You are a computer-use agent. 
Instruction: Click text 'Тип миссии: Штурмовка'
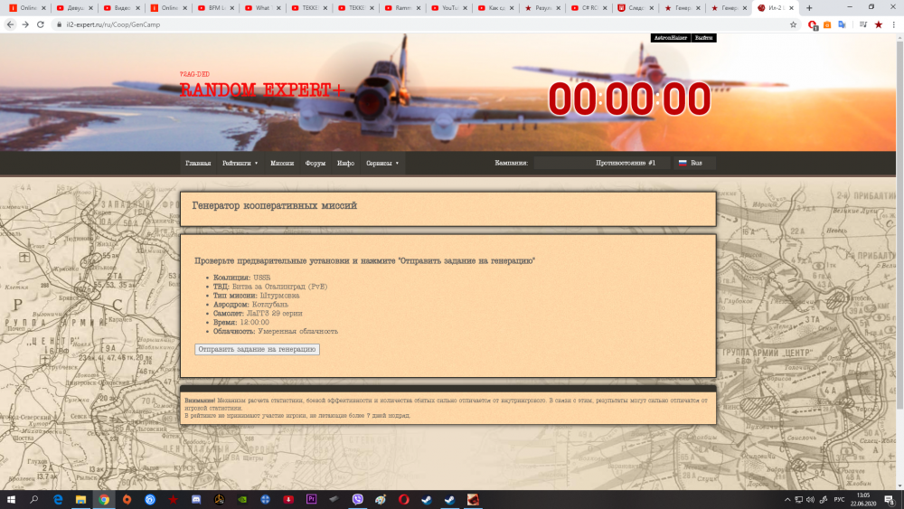click(x=256, y=296)
